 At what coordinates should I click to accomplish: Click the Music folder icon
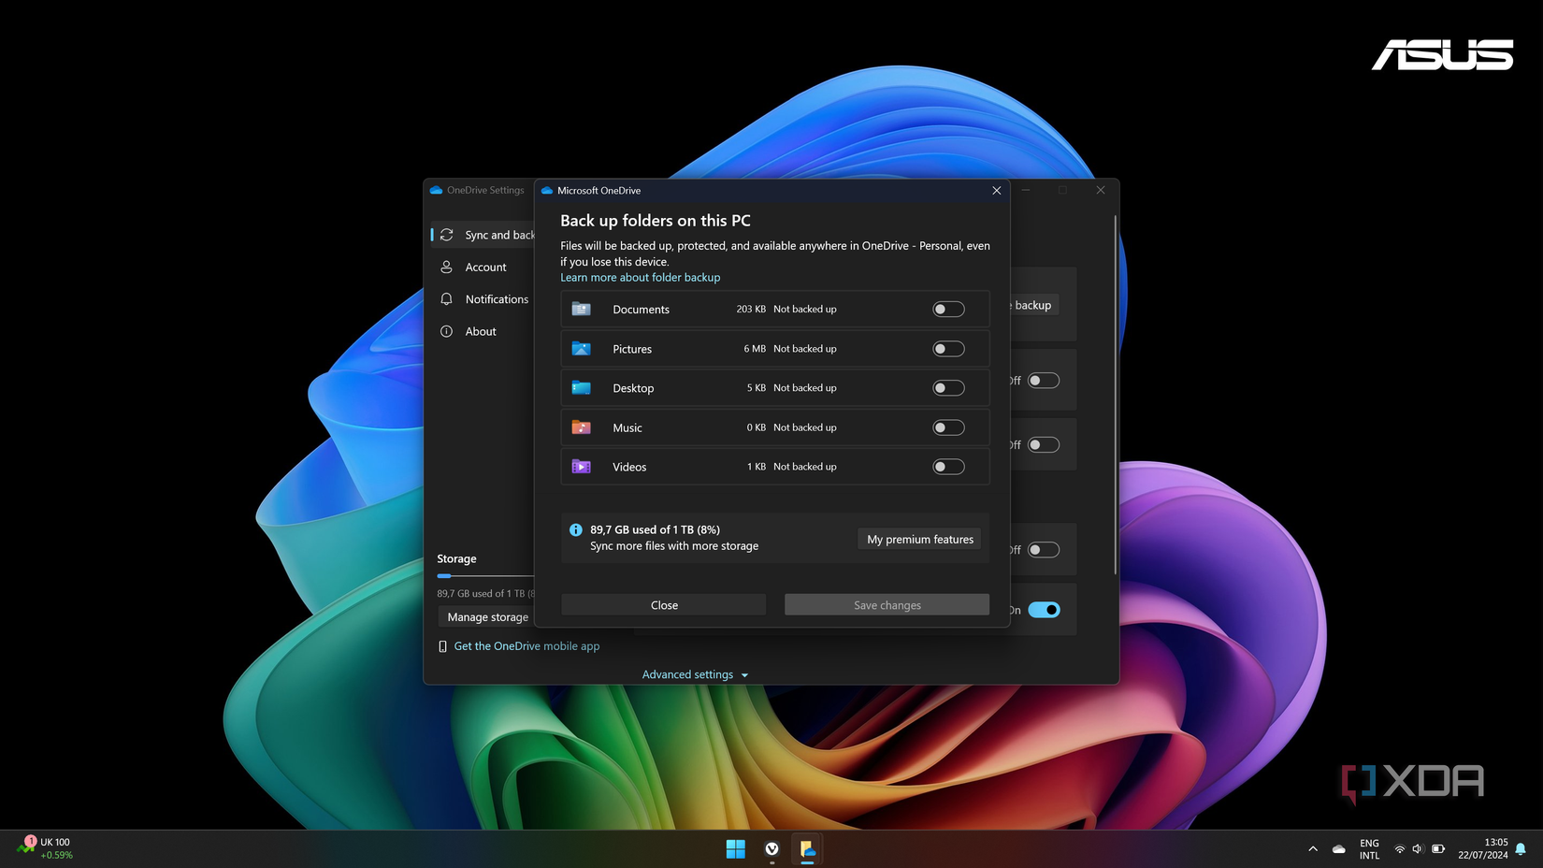click(x=581, y=427)
